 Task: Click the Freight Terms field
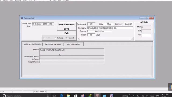point(72,62)
